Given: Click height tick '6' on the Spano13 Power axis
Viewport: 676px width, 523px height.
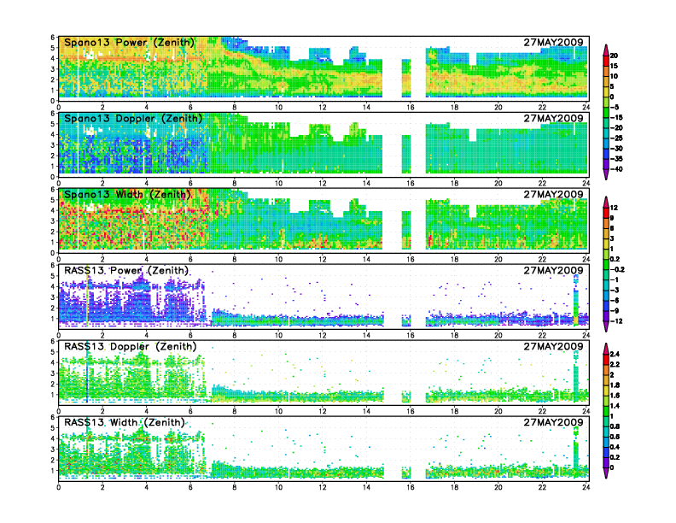Looking at the screenshot, I should (53, 38).
